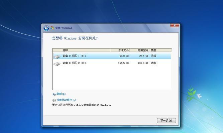Click drive icon for 磁盘 0 分区 1
Viewport: 223px width, 133px height.
pos(57,57)
